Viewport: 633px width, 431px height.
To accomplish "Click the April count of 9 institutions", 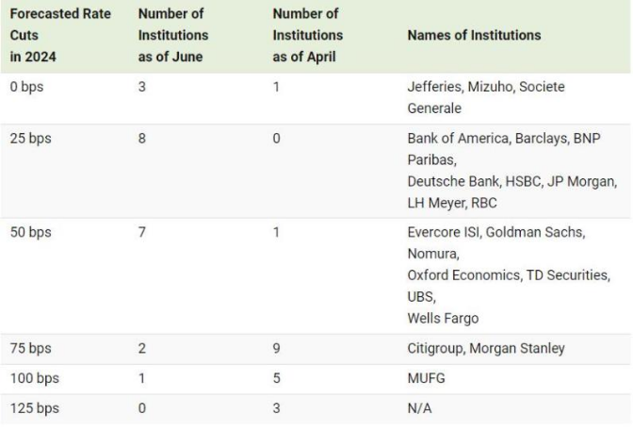I will 277,349.
